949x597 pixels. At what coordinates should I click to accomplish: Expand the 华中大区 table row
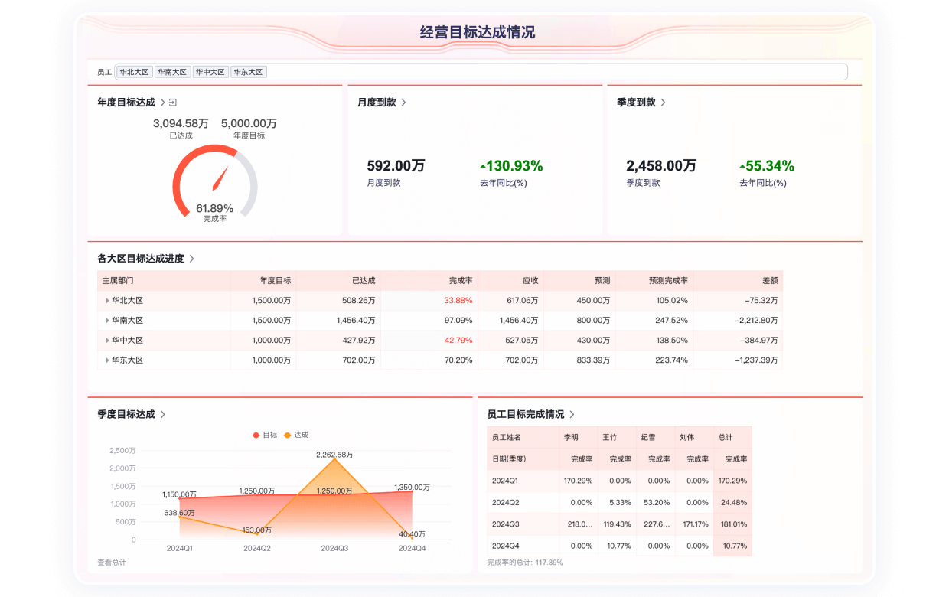coord(107,340)
